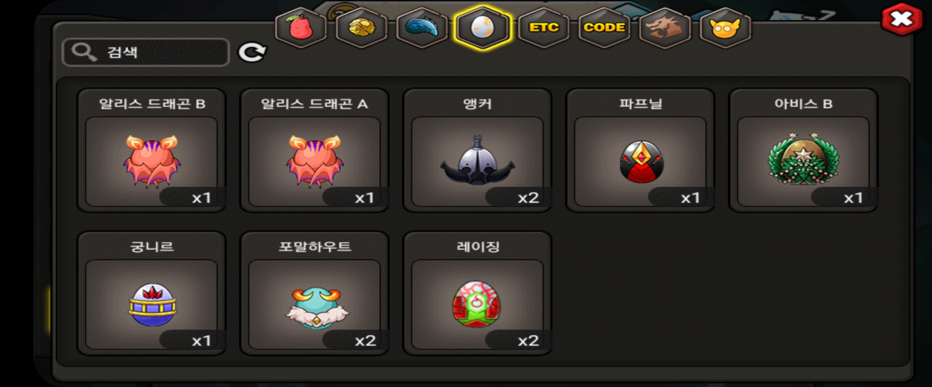Viewport: 932px width, 387px height.
Task: Click the magnifying glass search icon
Action: tap(84, 52)
